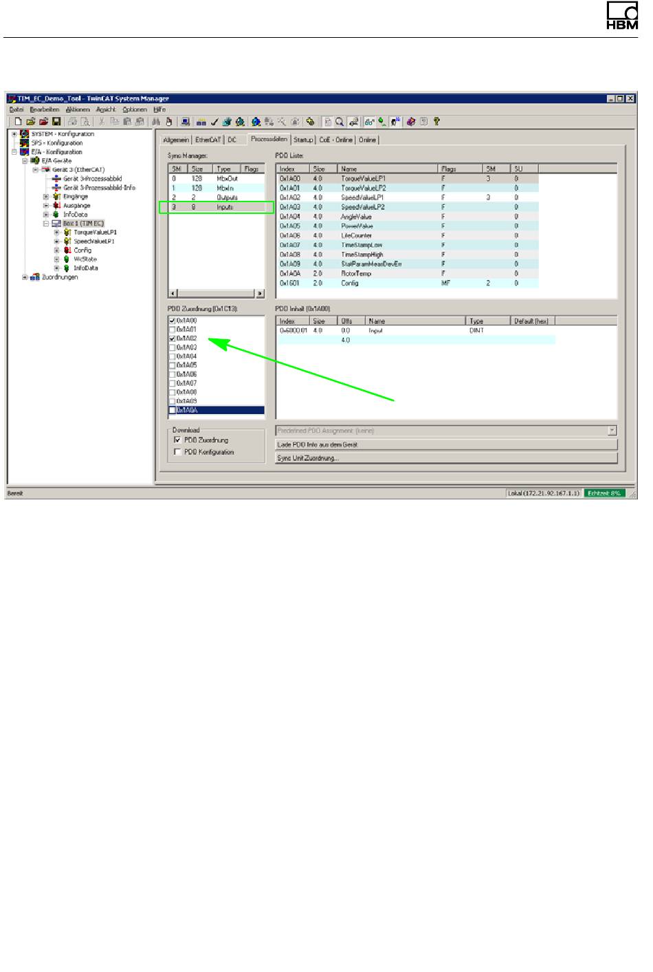Enable the PDO Konfiguration download checkbox
The image size is (653, 972).
coord(179,453)
